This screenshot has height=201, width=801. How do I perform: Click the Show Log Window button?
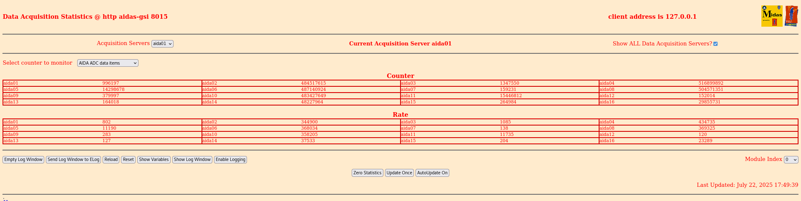coord(192,160)
